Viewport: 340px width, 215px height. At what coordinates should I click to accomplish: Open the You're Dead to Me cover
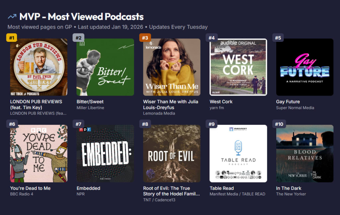click(39, 153)
